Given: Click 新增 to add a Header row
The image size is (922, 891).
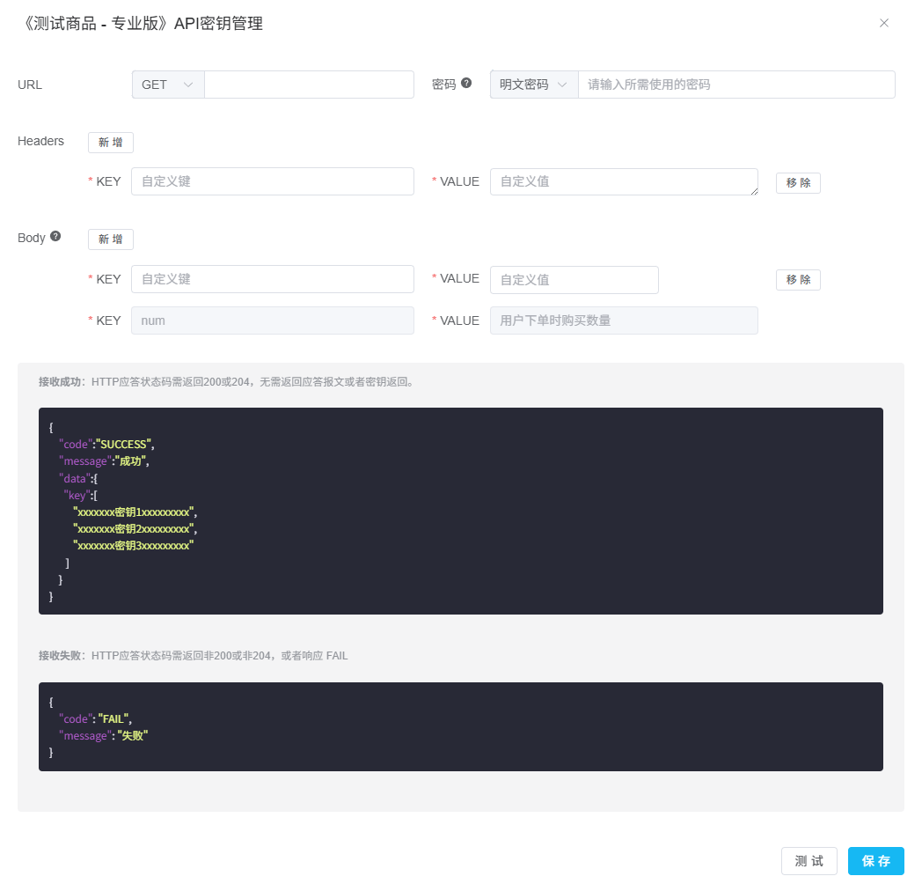Looking at the screenshot, I should pyautogui.click(x=110, y=142).
